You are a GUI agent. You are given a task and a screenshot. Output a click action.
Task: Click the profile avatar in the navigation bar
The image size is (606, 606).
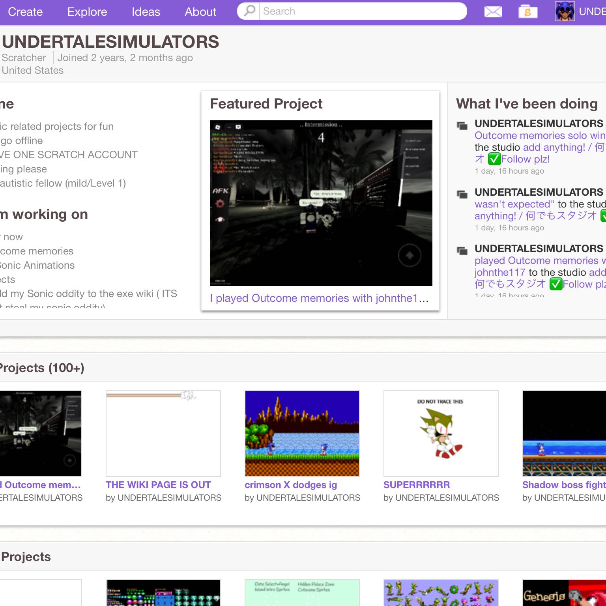pyautogui.click(x=565, y=11)
